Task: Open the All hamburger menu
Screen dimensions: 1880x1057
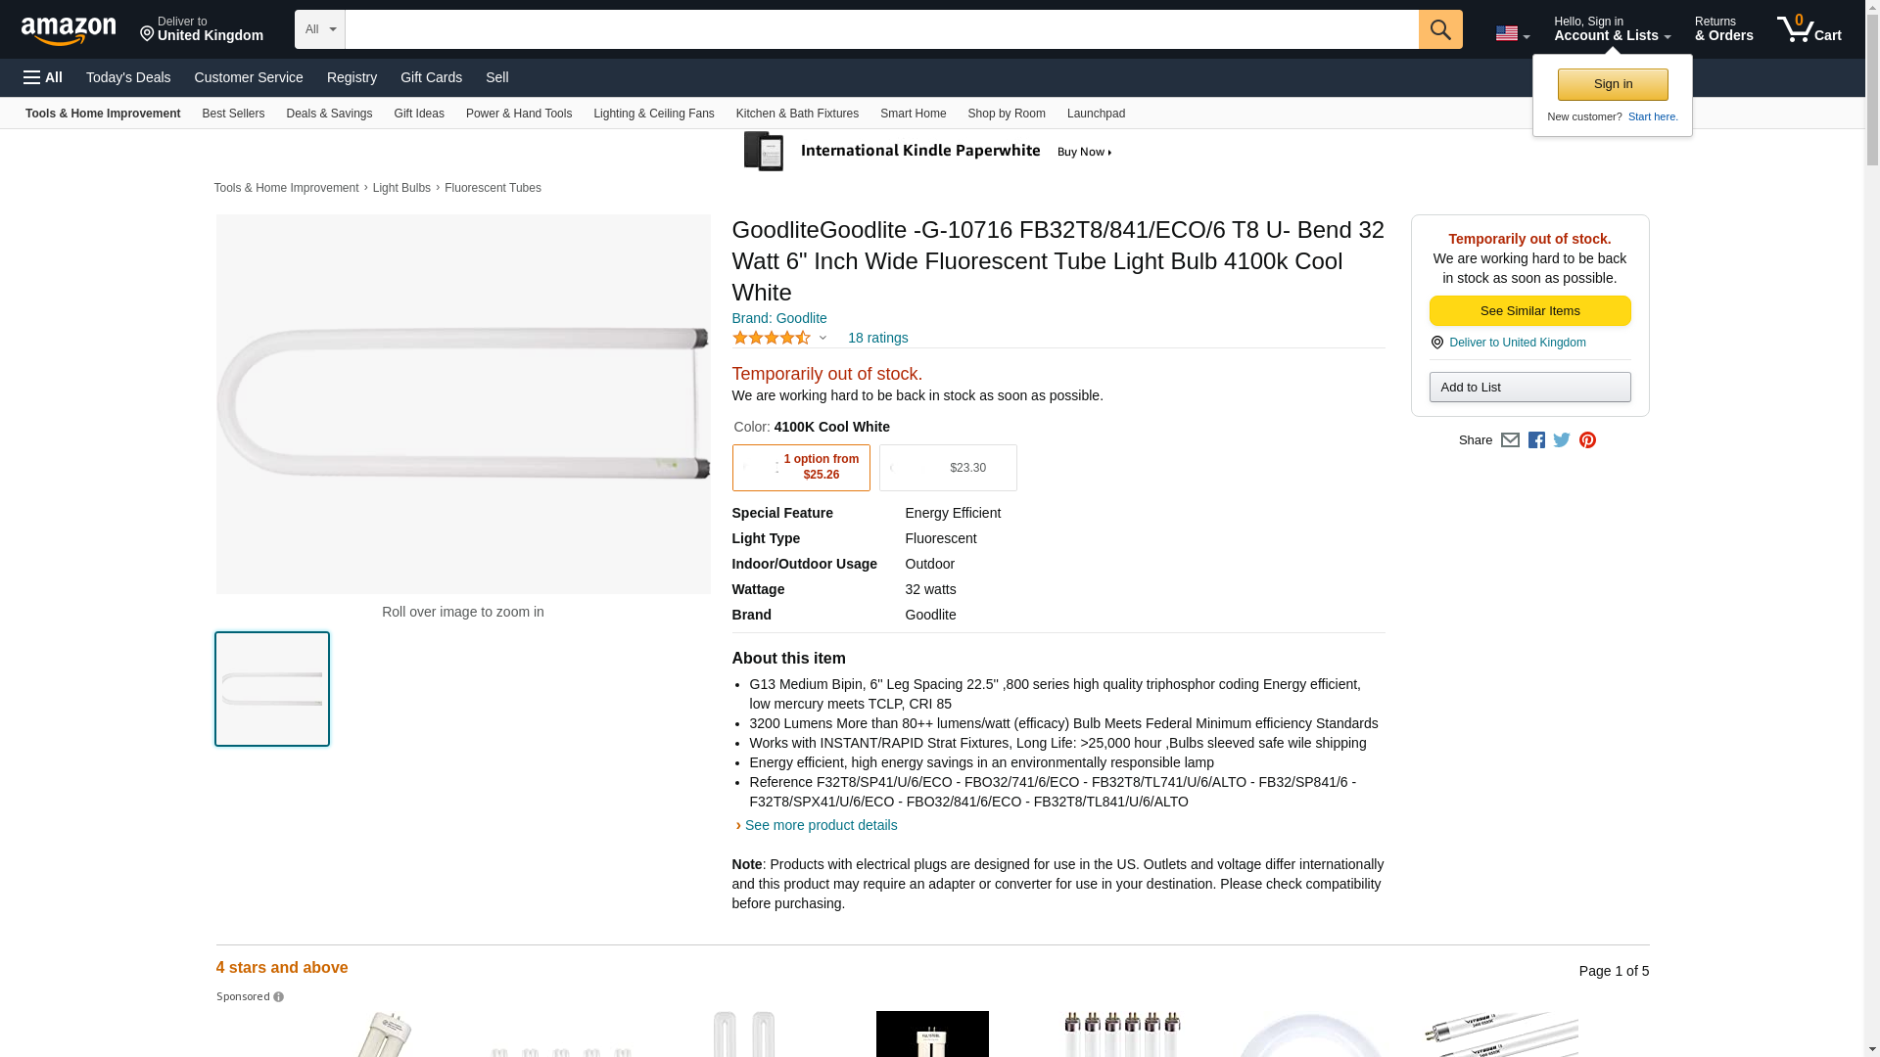Action: (x=43, y=77)
